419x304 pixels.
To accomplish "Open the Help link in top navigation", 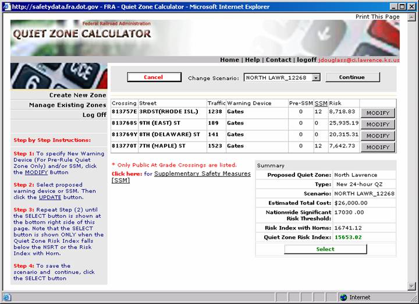I will [x=252, y=59].
